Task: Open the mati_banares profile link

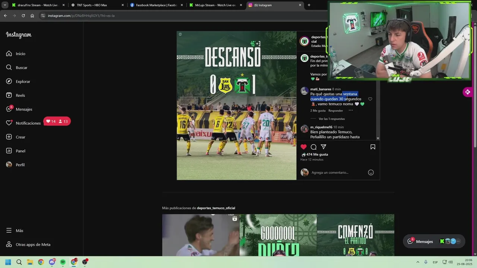Action: [x=320, y=89]
